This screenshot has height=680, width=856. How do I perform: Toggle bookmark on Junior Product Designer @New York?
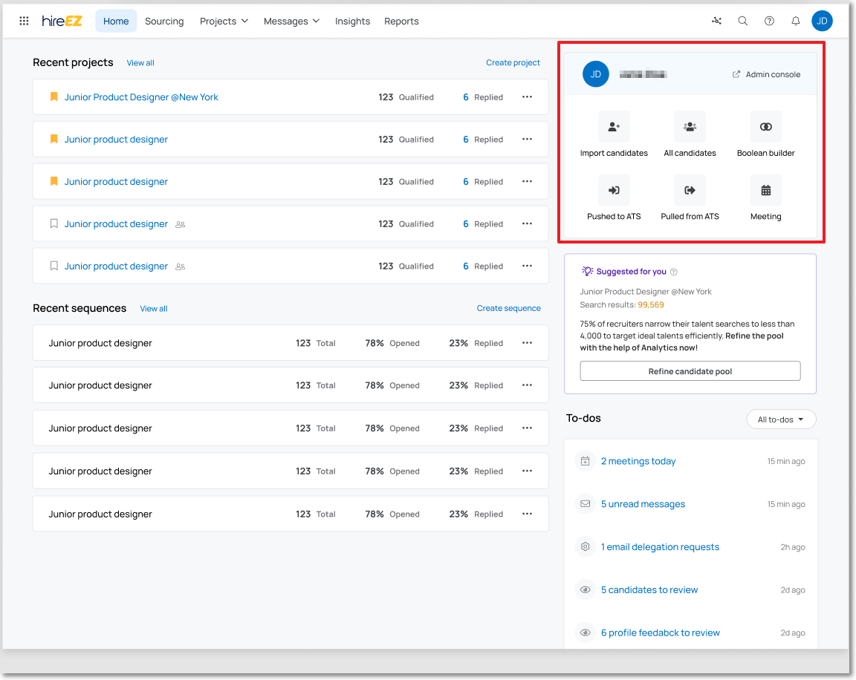click(53, 97)
